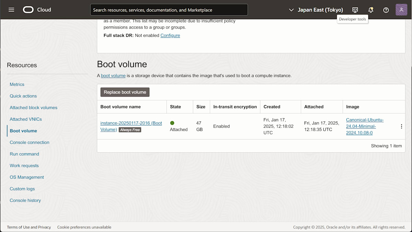The image size is (412, 232).
Task: Click the green Attached status indicator
Action: [172, 123]
